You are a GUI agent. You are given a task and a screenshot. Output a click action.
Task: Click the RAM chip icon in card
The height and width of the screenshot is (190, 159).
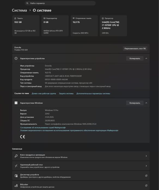(x=74, y=18)
